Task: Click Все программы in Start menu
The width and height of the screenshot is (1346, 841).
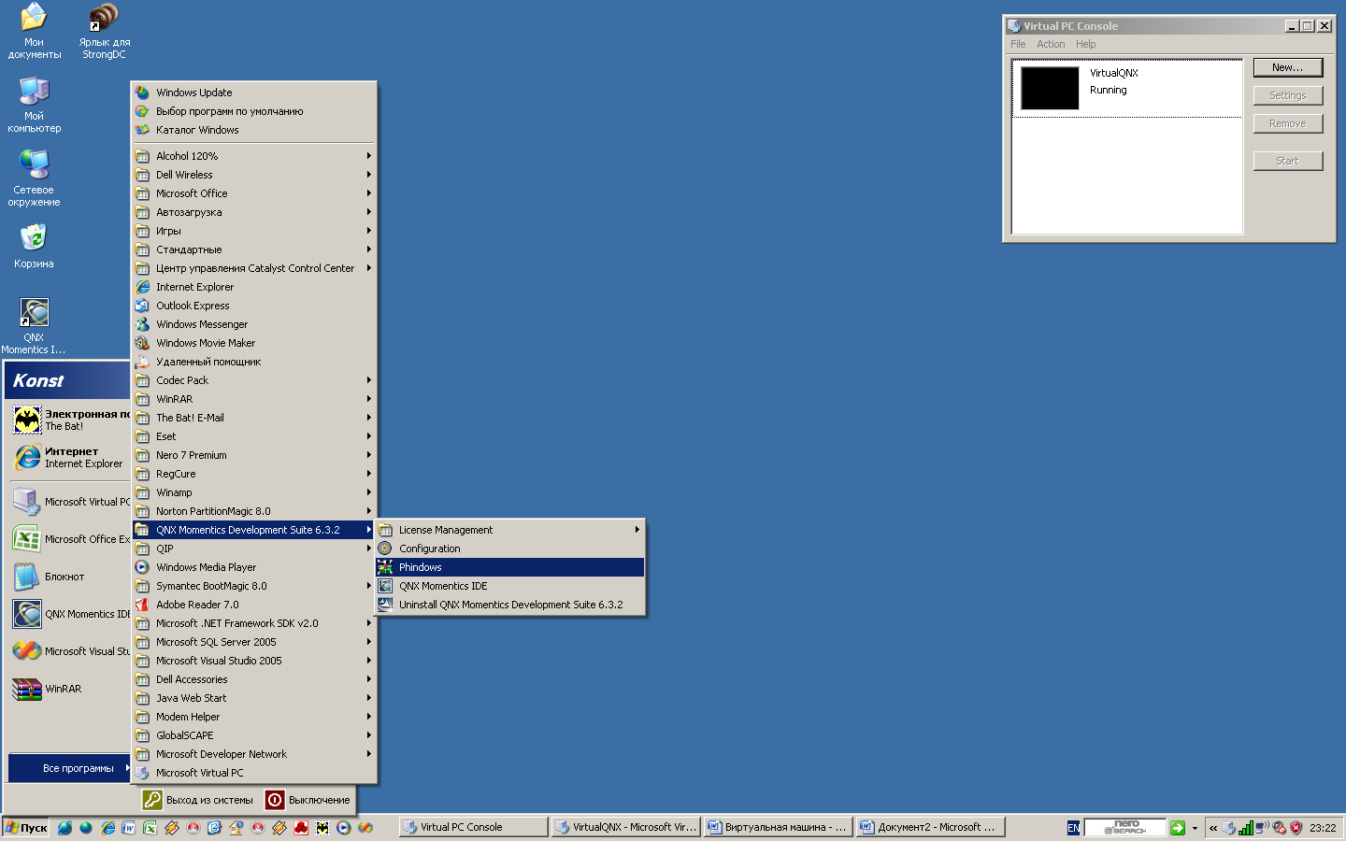Action: click(69, 768)
